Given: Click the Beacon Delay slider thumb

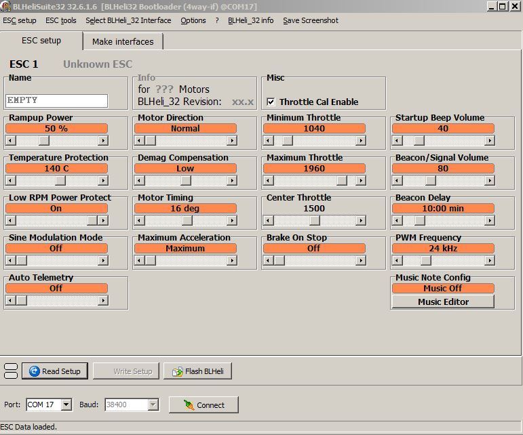Looking at the screenshot, I should (x=420, y=220).
